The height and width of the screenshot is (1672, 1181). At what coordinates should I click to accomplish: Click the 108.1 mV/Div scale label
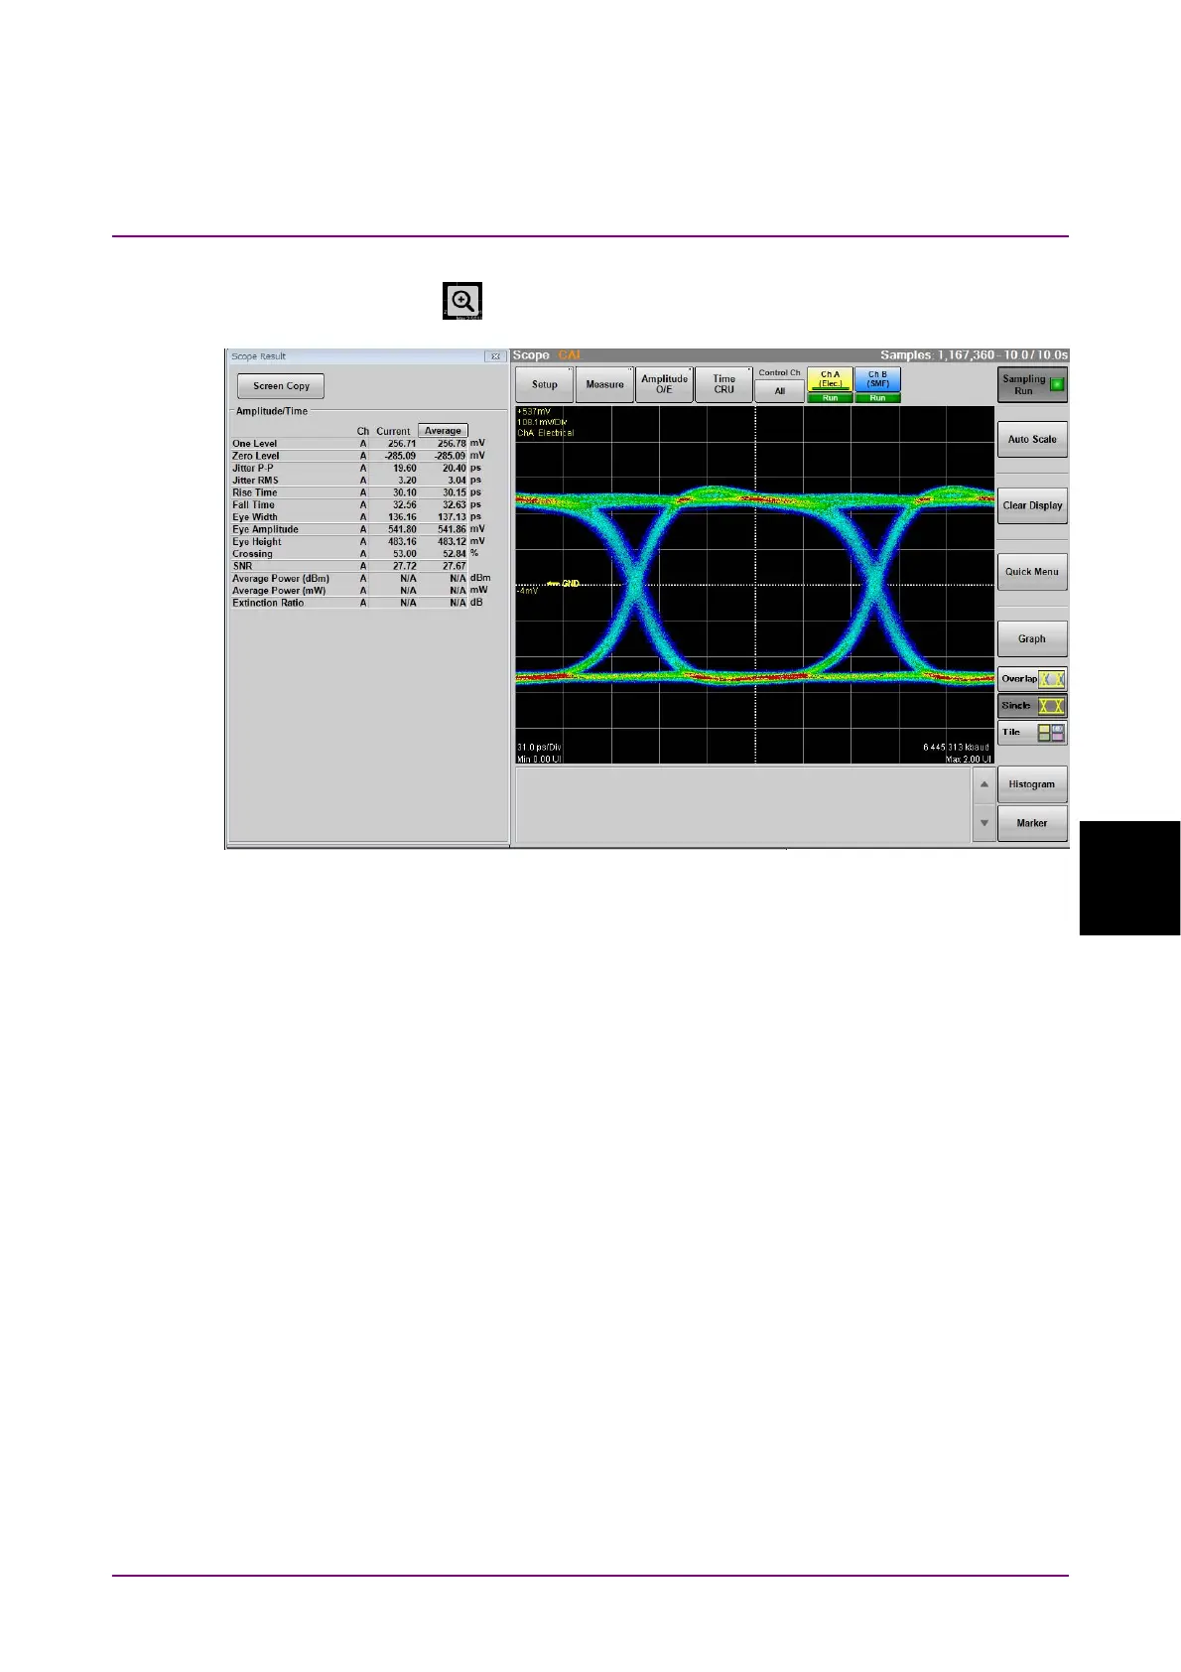(x=542, y=422)
